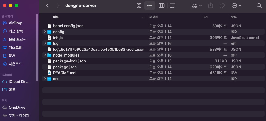
Task: Switch to icon grid view
Action: coord(139,6)
